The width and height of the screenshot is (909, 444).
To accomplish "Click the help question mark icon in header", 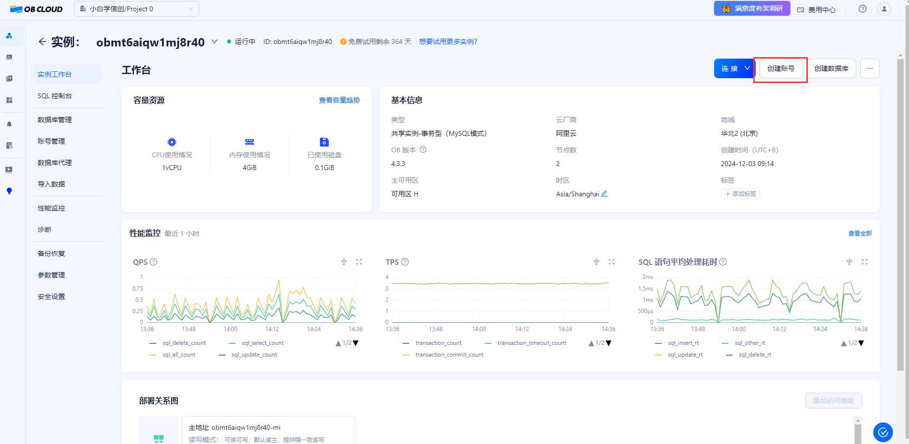I will pyautogui.click(x=863, y=9).
